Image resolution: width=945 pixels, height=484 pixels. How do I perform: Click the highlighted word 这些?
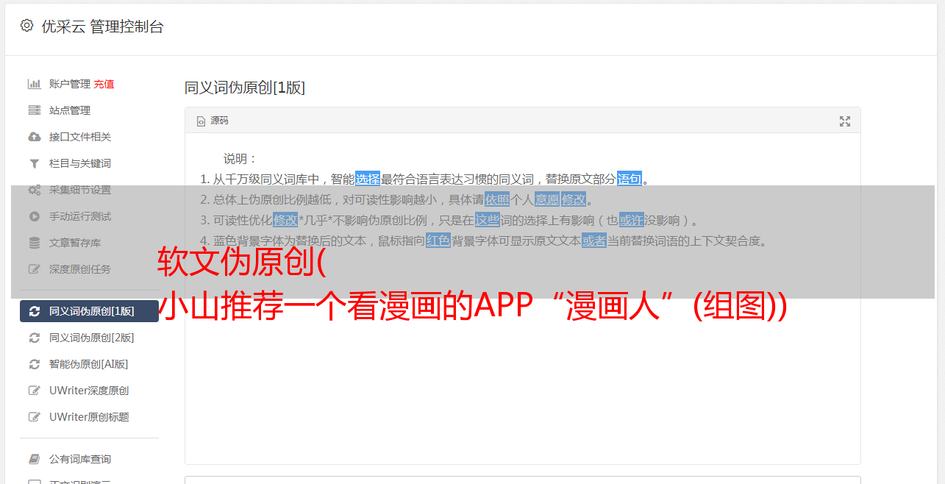[487, 219]
